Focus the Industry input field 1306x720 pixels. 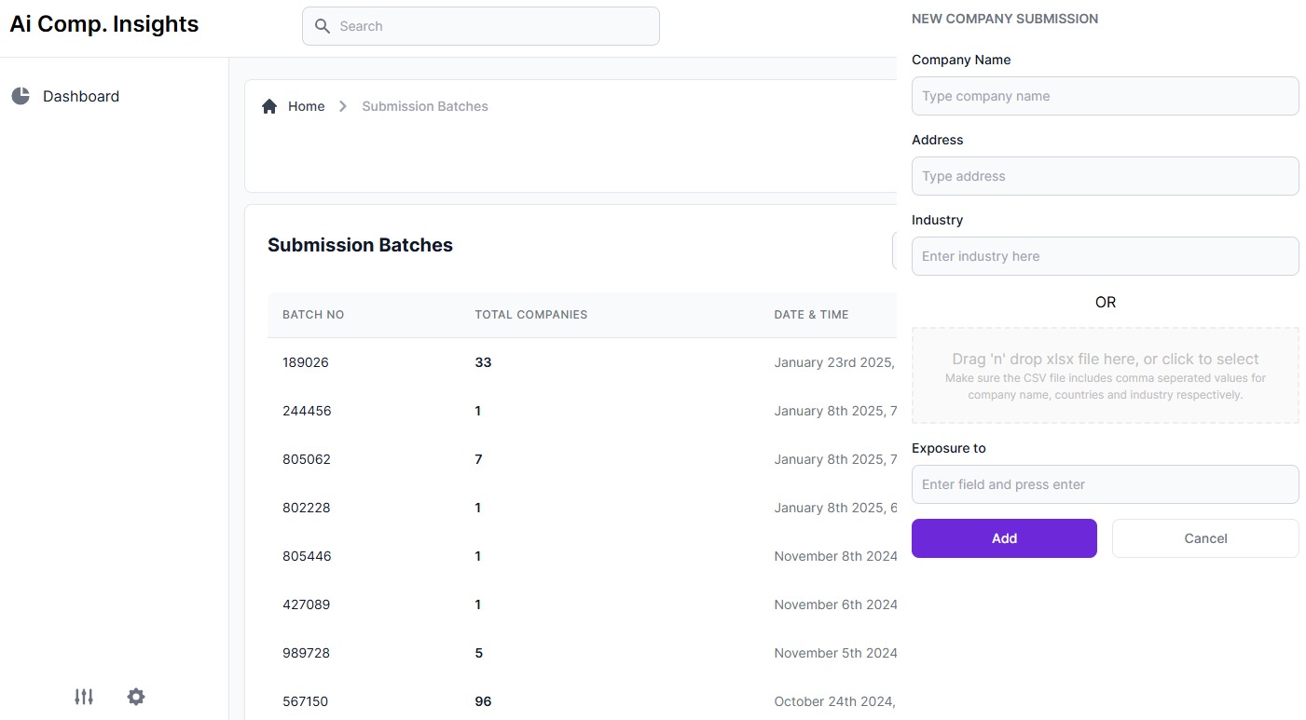(x=1106, y=256)
